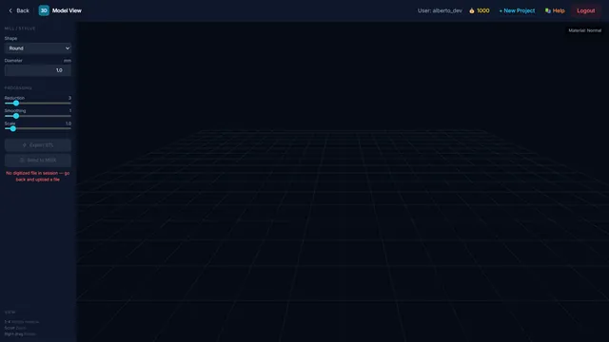Click the User: alberto_dev text
Image resolution: width=609 pixels, height=342 pixels.
pyautogui.click(x=440, y=10)
